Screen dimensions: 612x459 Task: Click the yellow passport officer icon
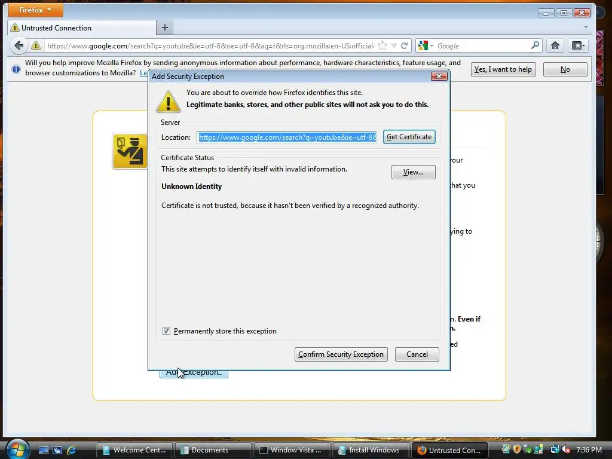point(130,151)
